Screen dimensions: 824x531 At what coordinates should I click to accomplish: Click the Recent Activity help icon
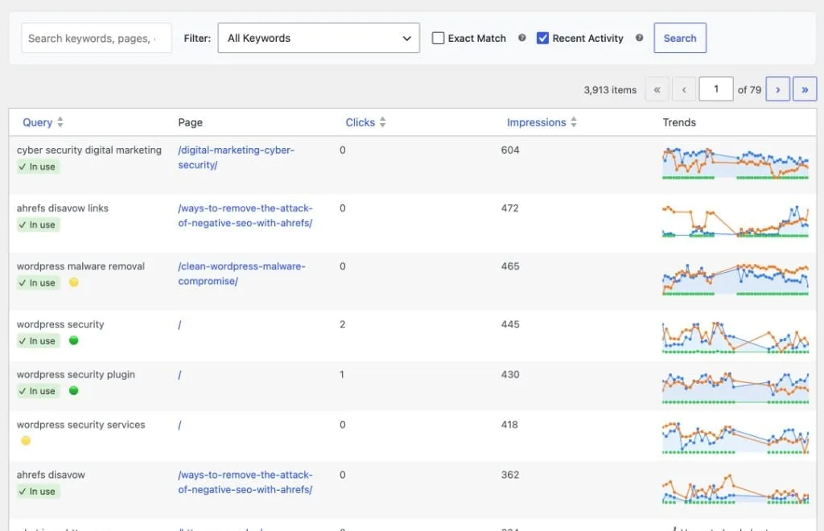(639, 38)
